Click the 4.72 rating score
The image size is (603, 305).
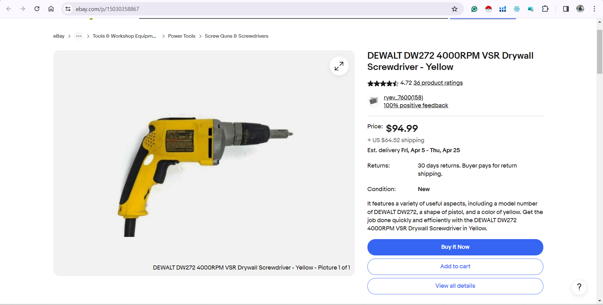point(406,83)
